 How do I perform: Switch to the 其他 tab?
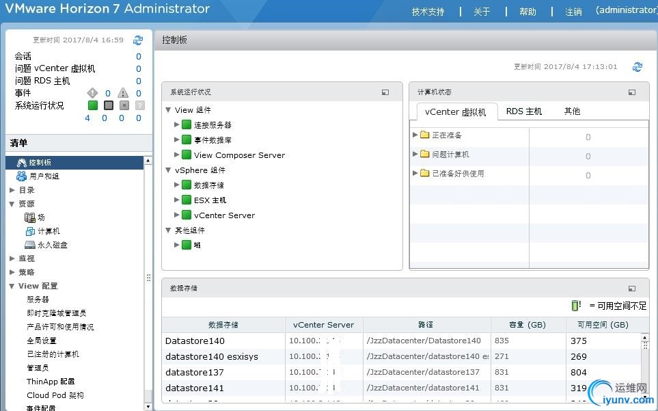(x=573, y=111)
